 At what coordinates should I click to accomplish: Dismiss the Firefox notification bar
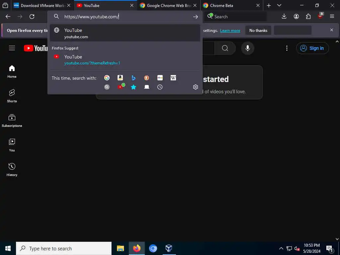(332, 30)
